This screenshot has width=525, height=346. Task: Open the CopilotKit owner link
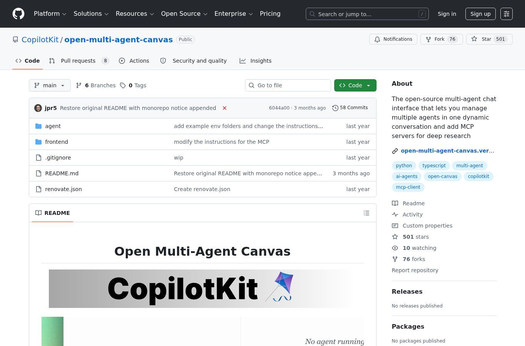tap(40, 40)
